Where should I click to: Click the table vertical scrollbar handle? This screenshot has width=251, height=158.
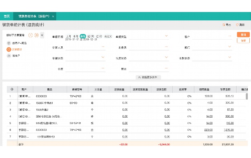click(x=247, y=96)
